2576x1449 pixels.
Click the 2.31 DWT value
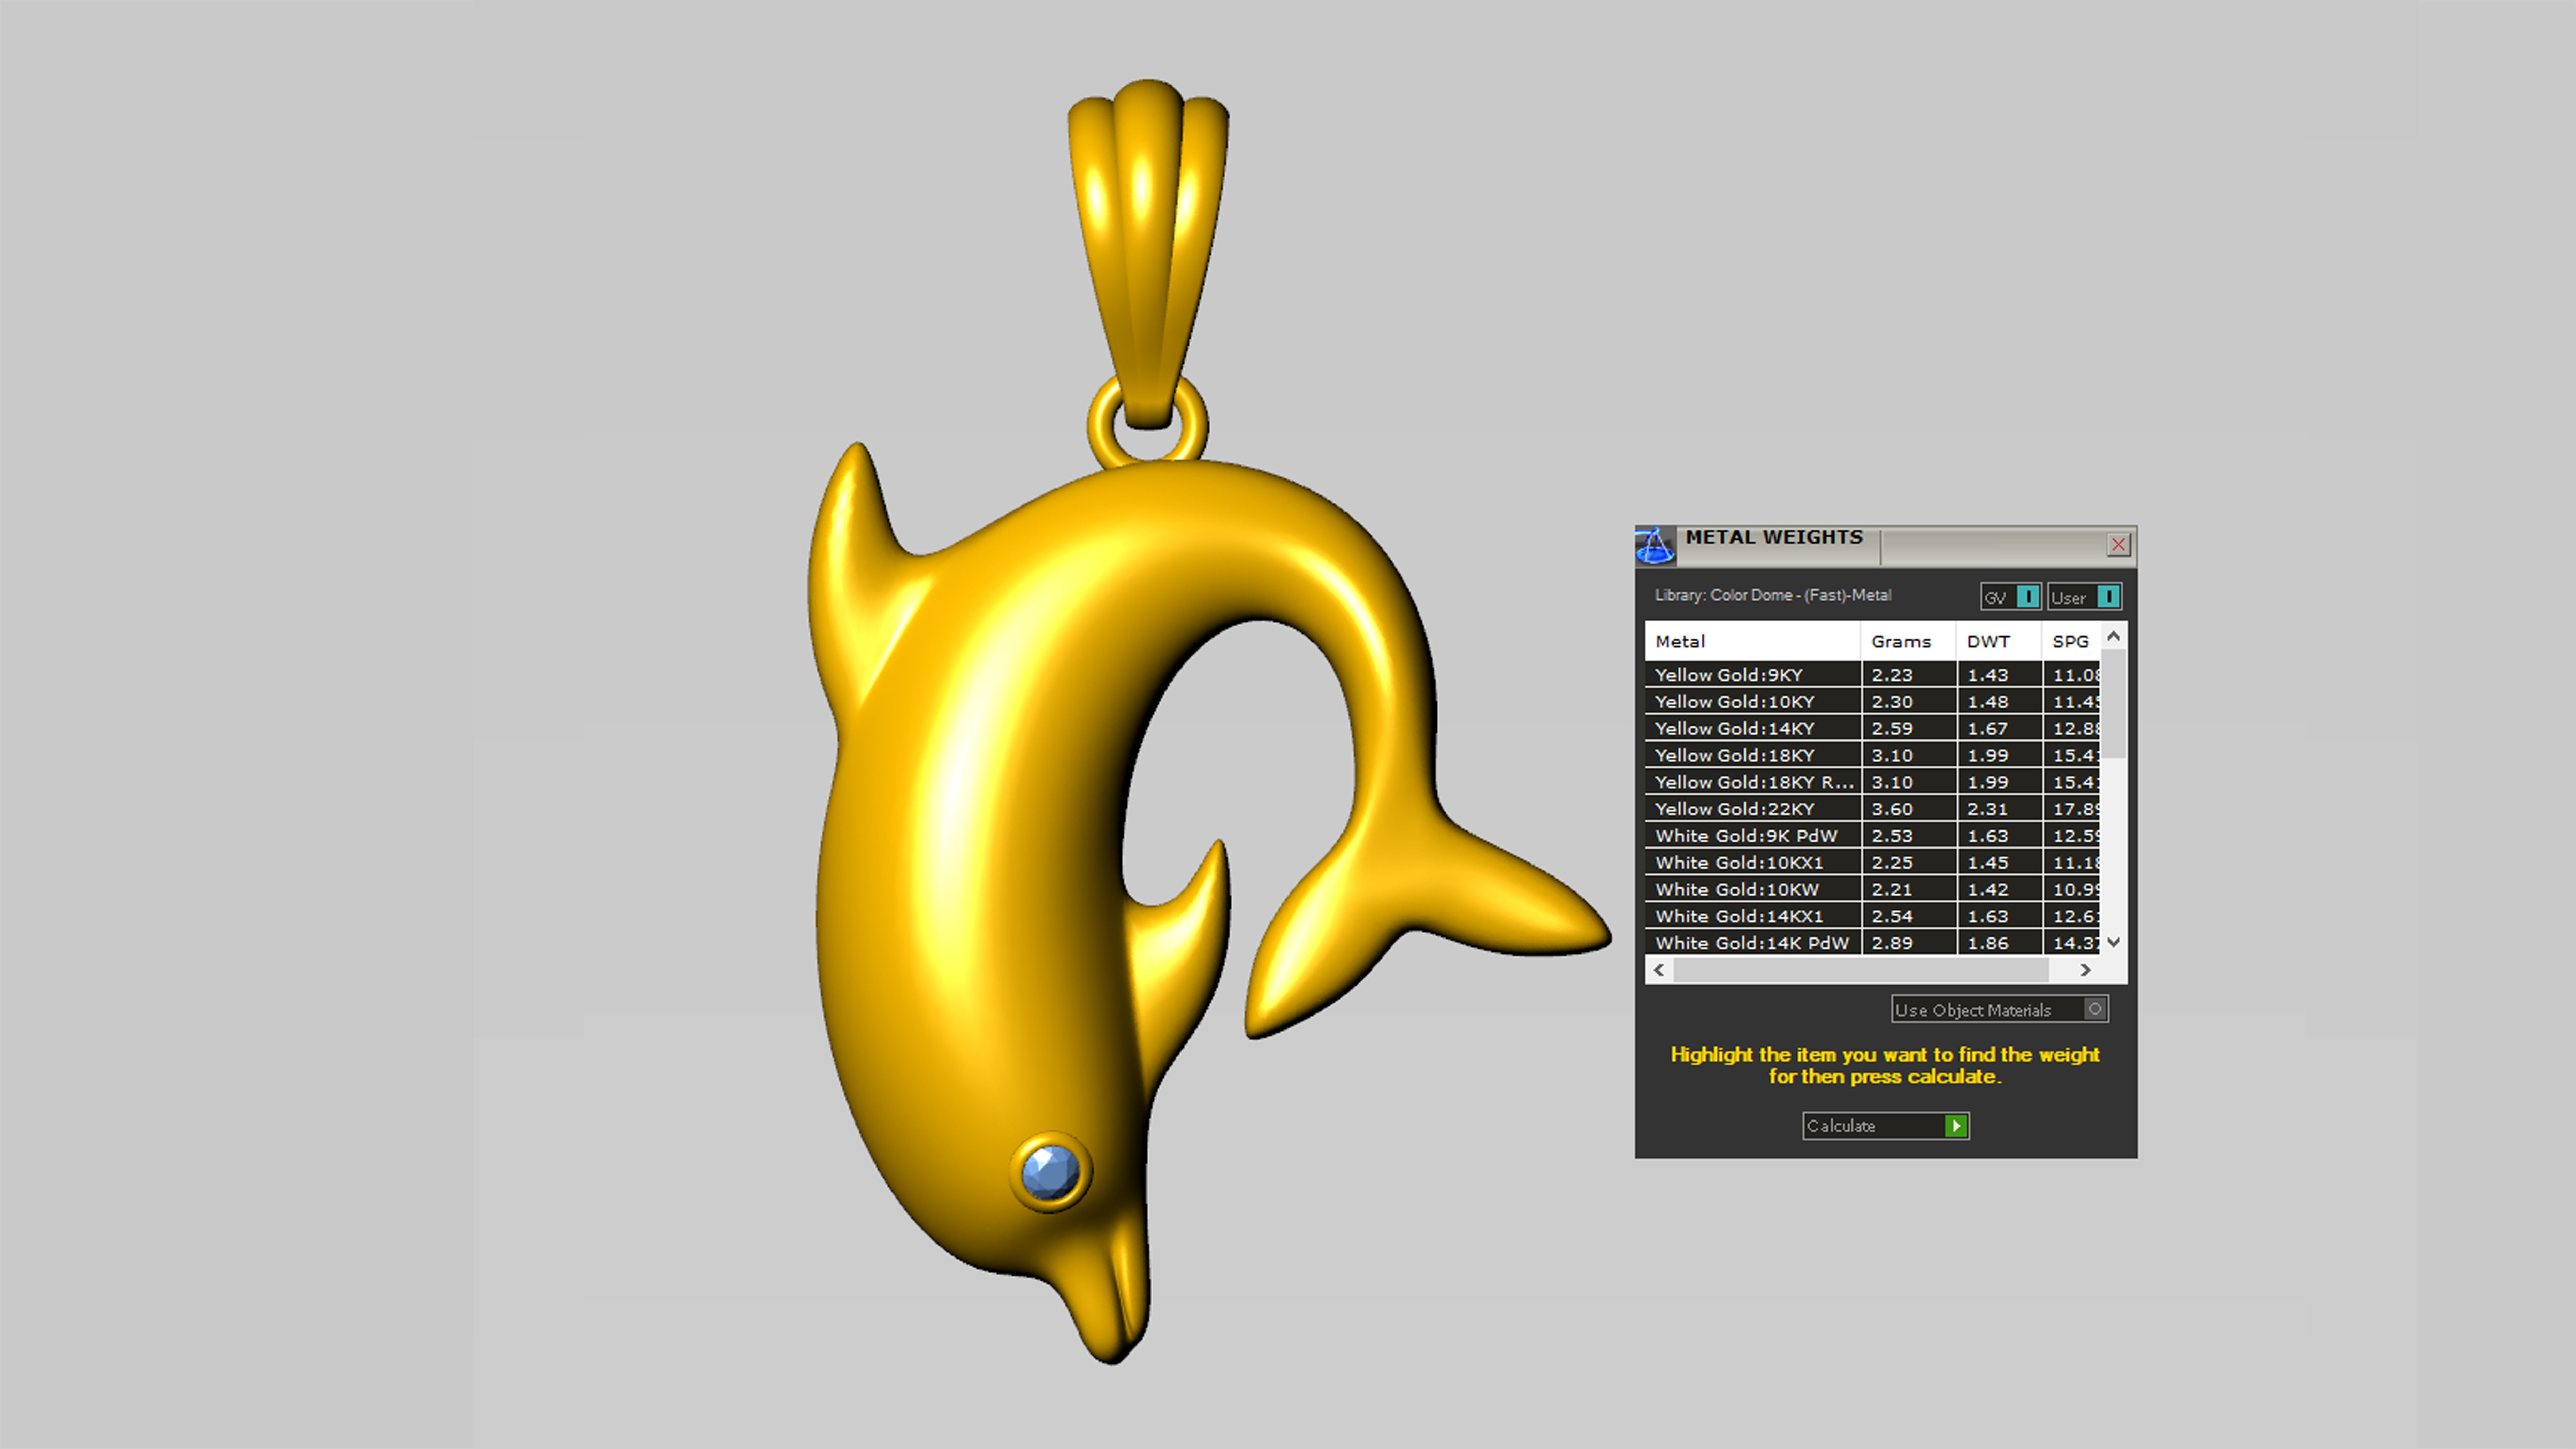click(x=1988, y=809)
